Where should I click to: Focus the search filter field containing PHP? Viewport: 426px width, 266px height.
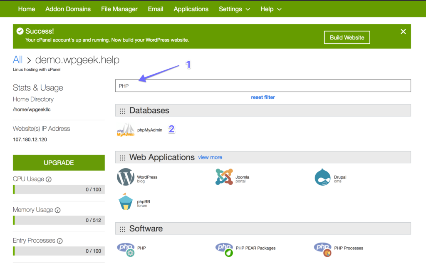263,86
